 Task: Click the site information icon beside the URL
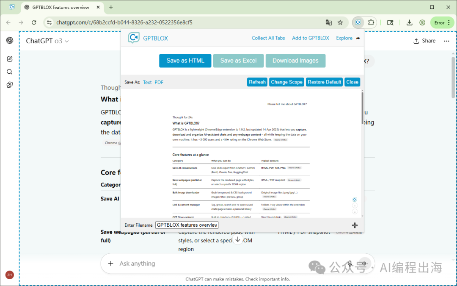tap(50, 22)
